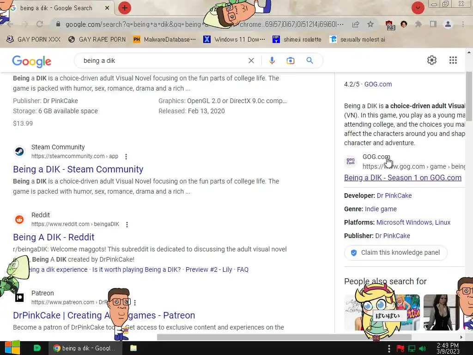Open 'Preview #2 - Lily' sitelink

pos(209,269)
